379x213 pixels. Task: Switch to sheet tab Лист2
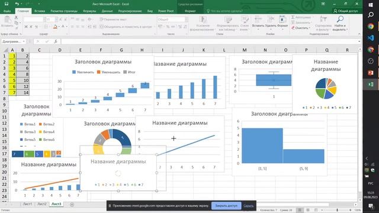[x=42, y=204]
